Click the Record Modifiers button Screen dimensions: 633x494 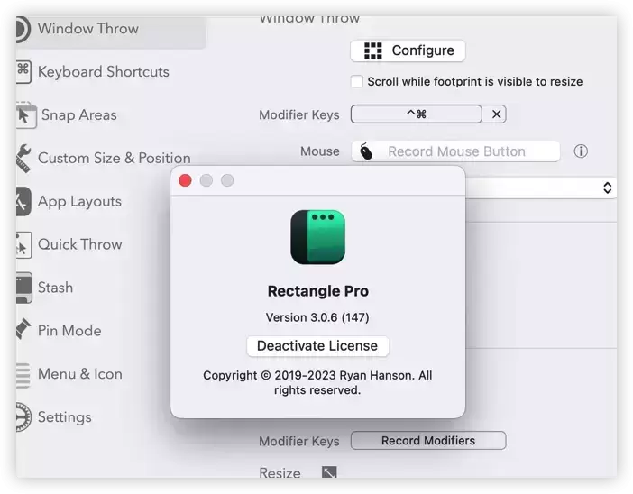(x=428, y=441)
